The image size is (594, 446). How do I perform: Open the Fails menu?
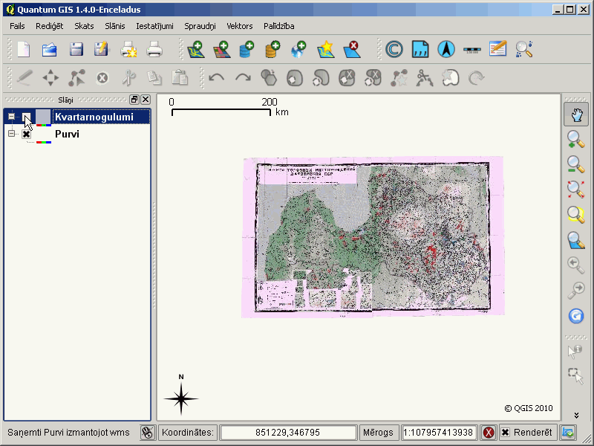pos(17,26)
